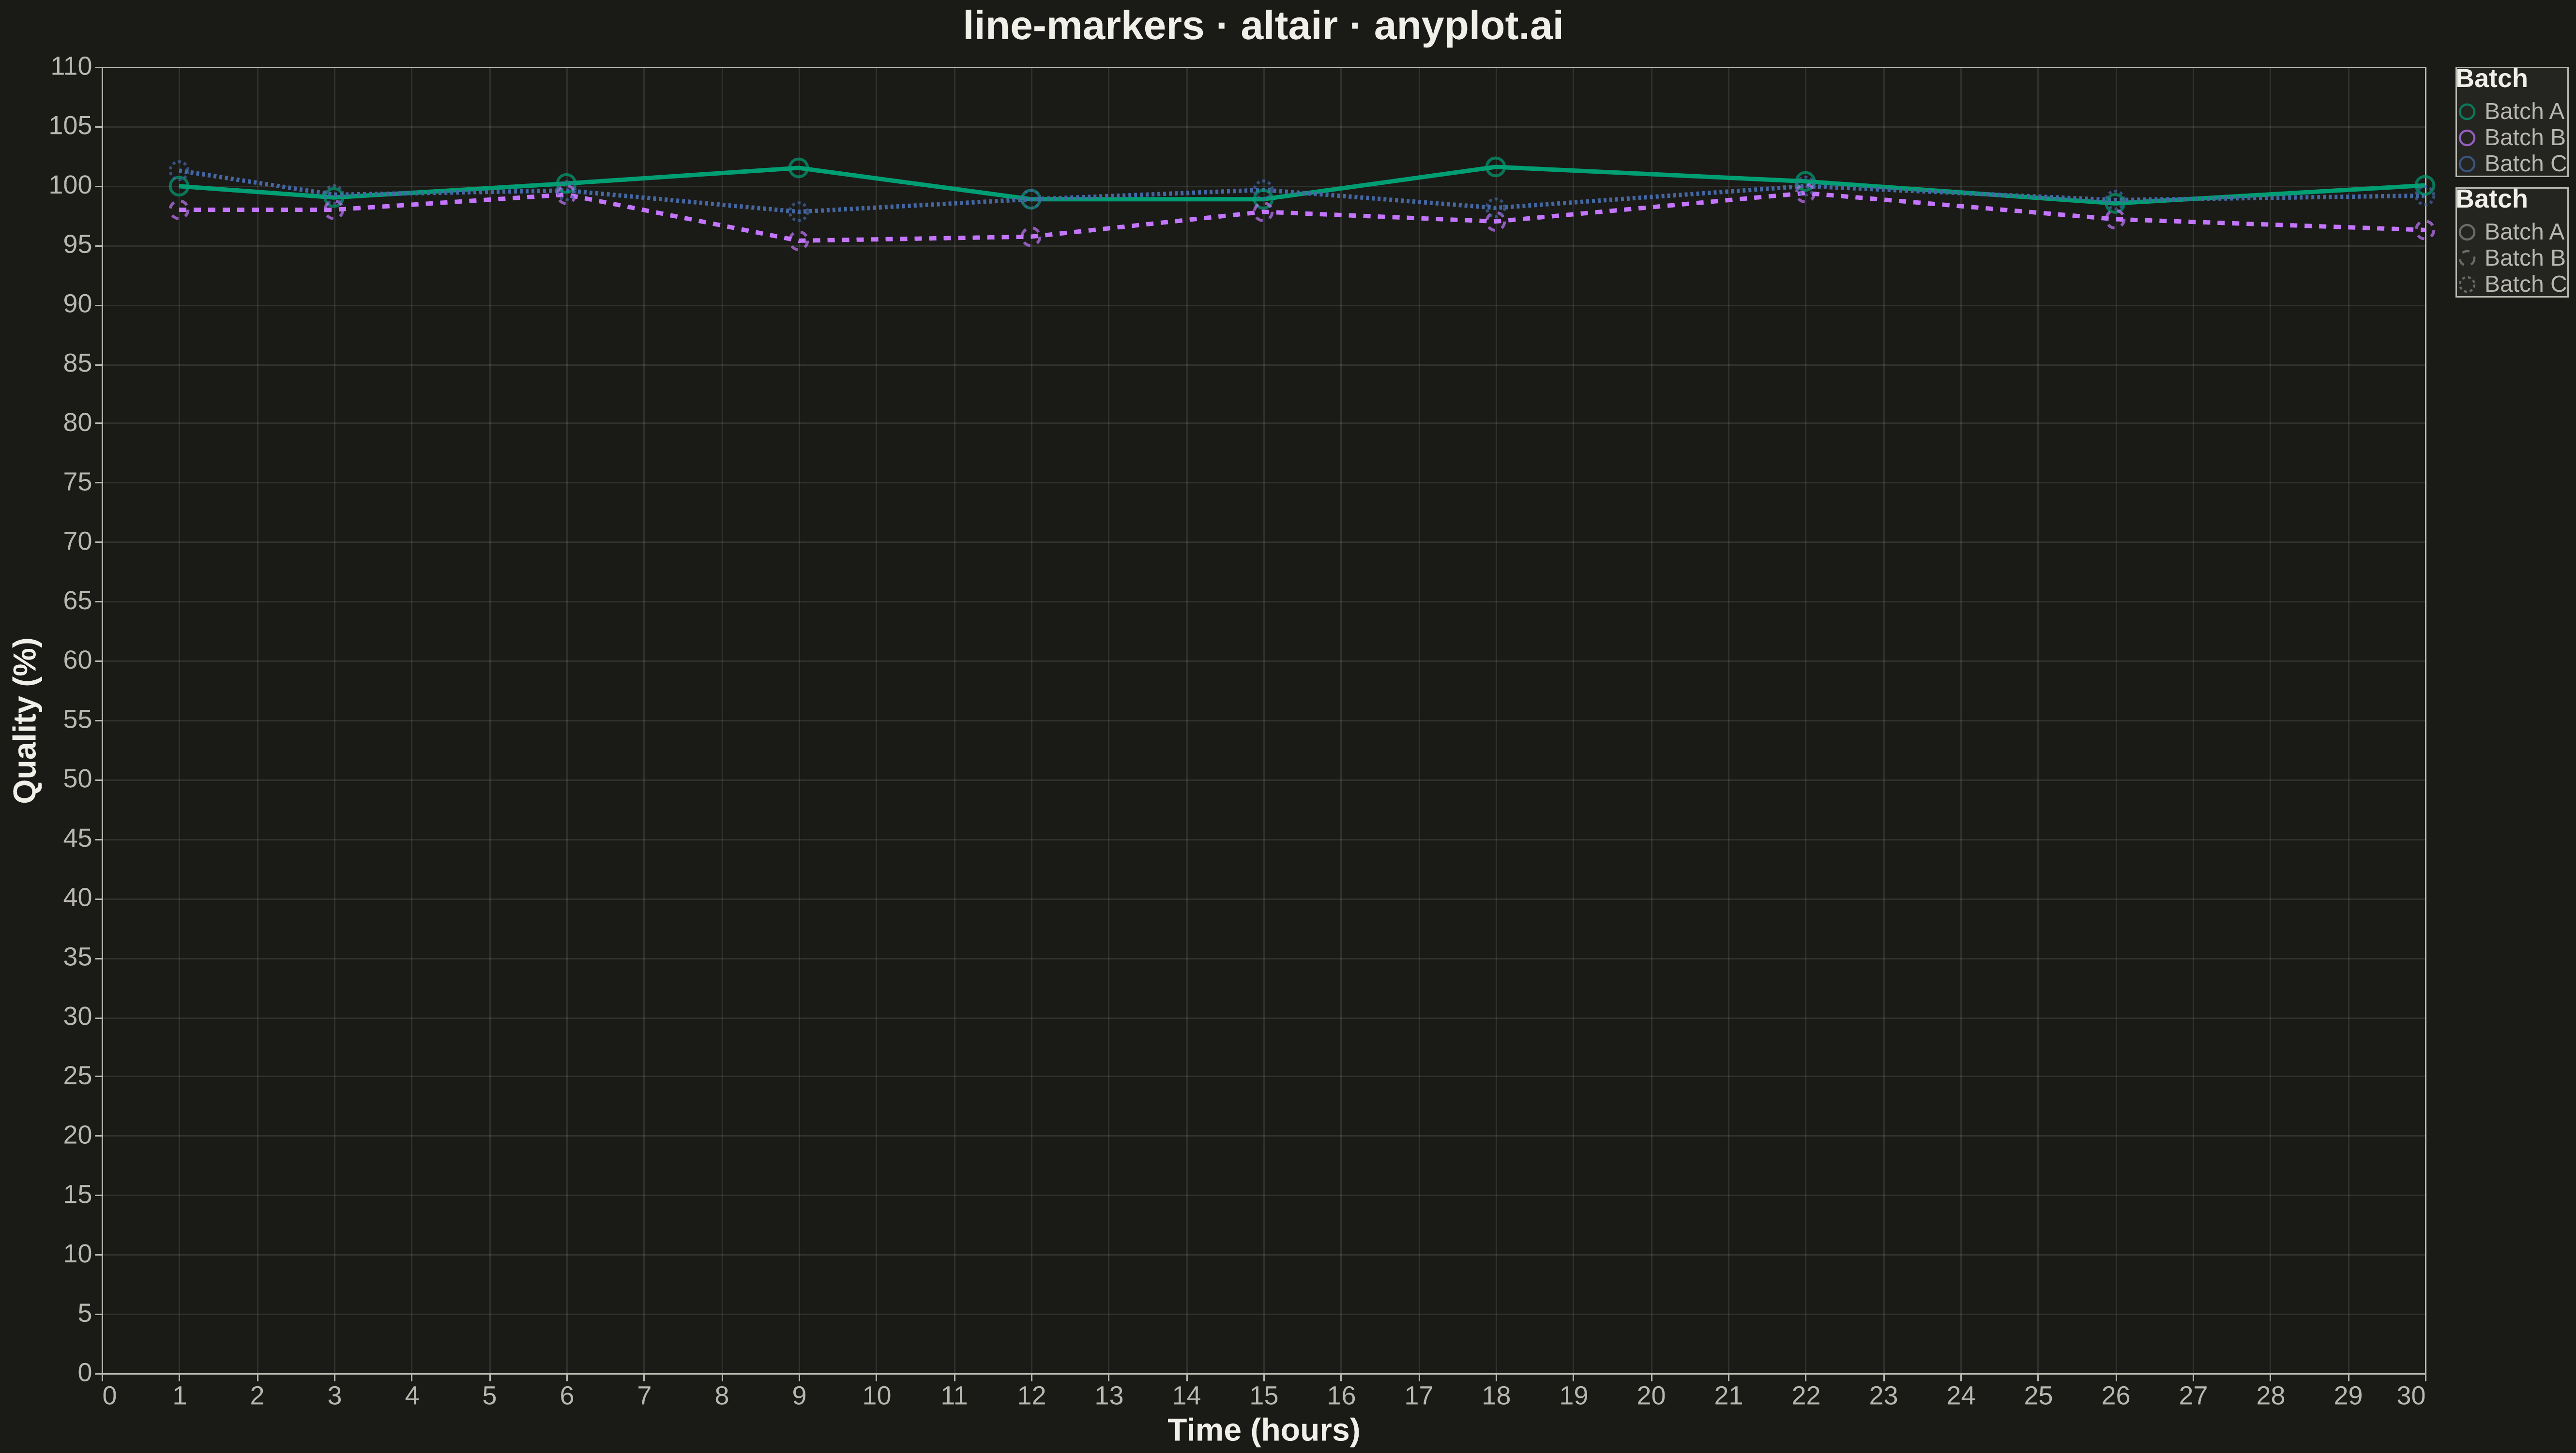2576x1453 pixels.
Task: Click the 100 tick label on y-axis
Action: (x=70, y=186)
